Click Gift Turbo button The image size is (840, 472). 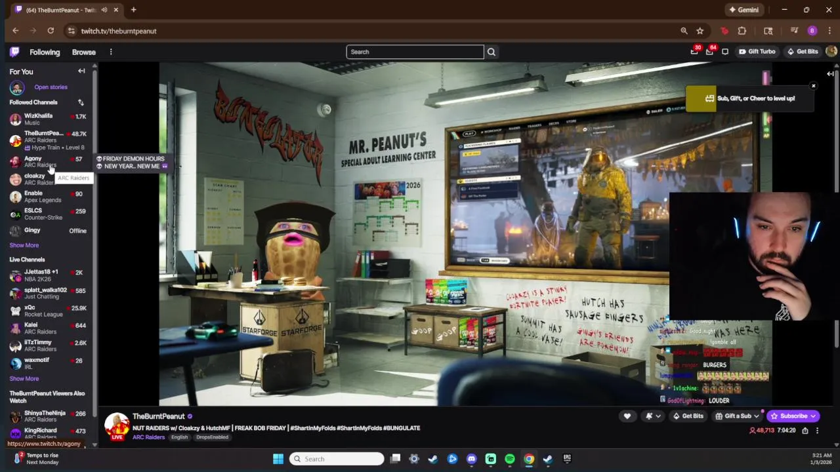[x=757, y=52]
